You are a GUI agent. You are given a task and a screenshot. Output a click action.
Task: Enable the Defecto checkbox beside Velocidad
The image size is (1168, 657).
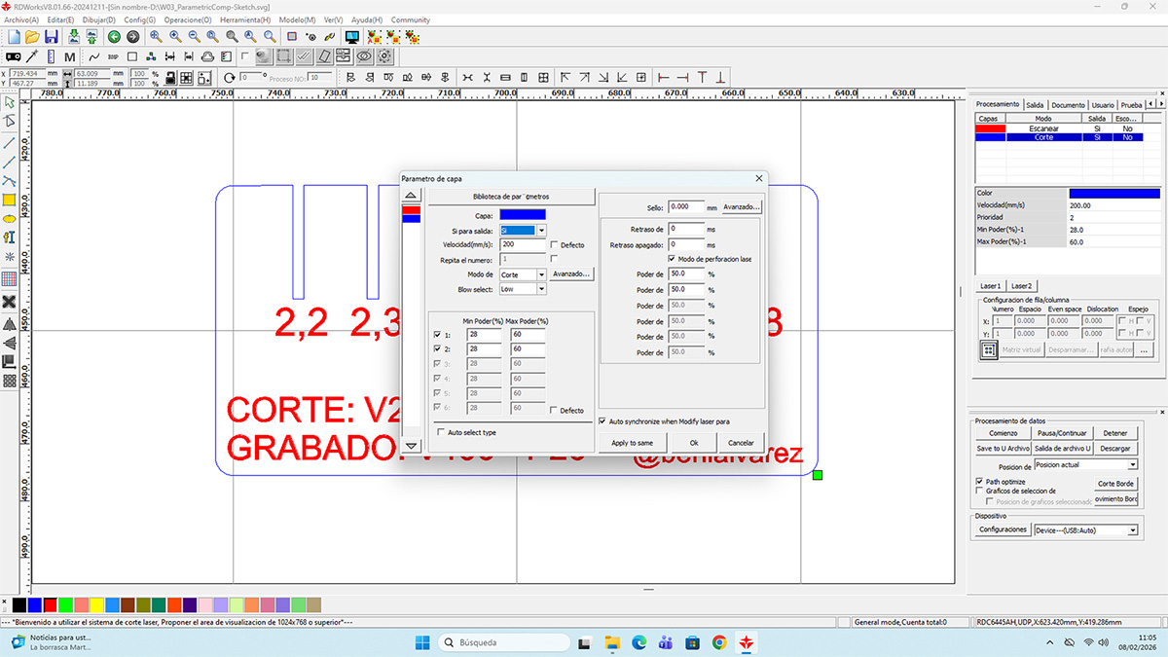coord(553,245)
